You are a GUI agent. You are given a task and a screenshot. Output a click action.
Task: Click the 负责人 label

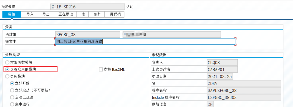(x=158, y=63)
